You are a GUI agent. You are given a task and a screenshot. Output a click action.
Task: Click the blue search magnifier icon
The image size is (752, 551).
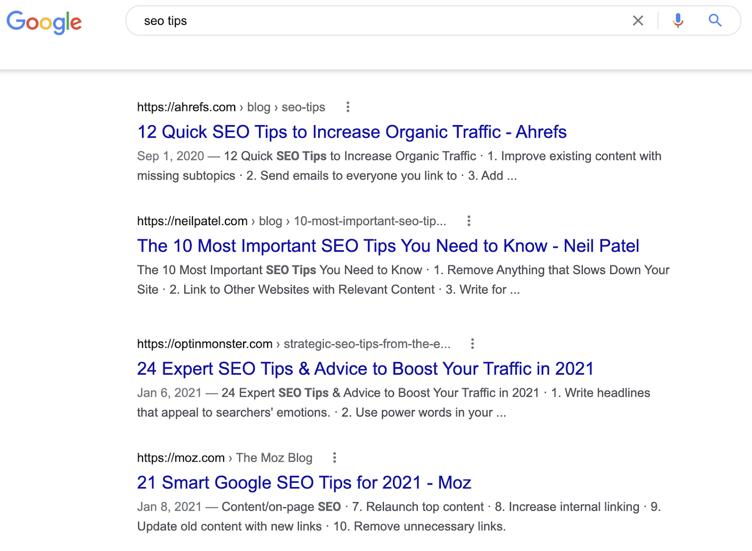[x=715, y=21]
